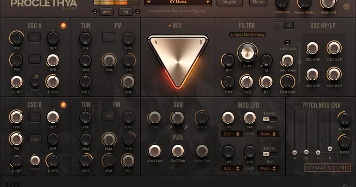Click the OSC A UNI knob
Image resolution: width=356 pixels, height=187 pixels.
[53, 60]
